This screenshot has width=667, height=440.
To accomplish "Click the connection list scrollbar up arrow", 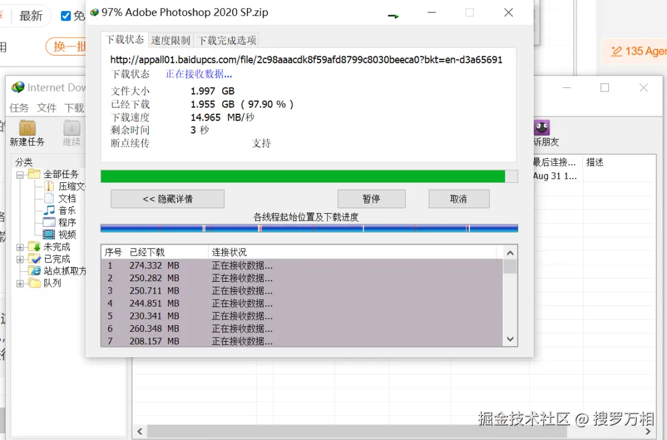I will tap(510, 253).
